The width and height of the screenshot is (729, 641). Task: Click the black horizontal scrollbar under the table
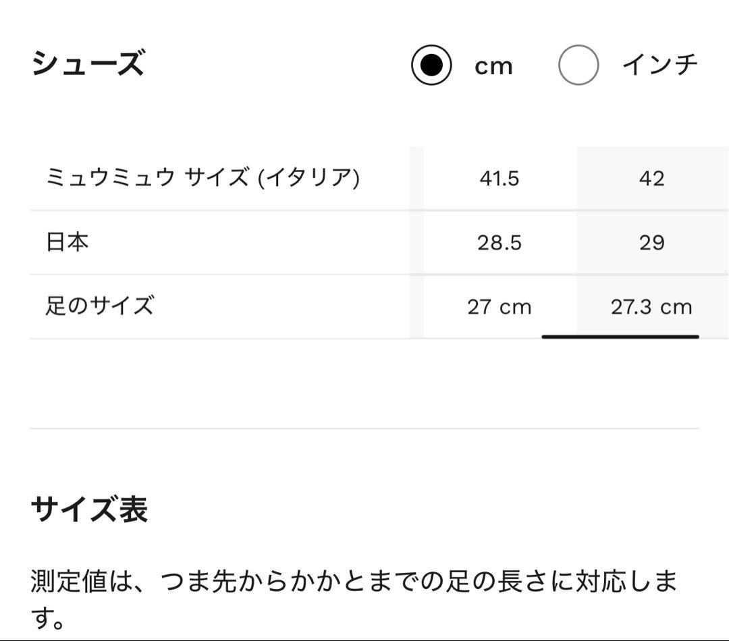point(620,336)
